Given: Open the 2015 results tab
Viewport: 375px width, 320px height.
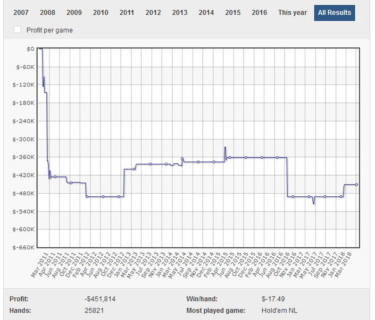Looking at the screenshot, I should (x=232, y=13).
